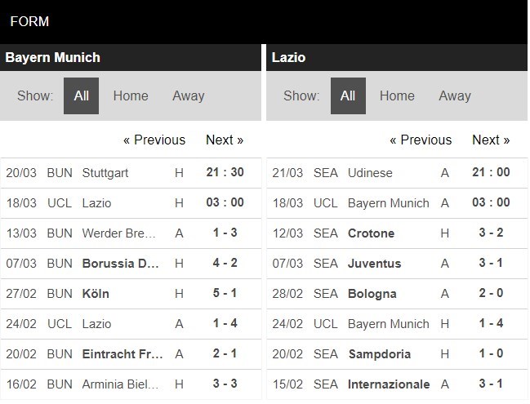Switch Bayern Munich form to Away
This screenshot has height=404, width=530.
(x=188, y=95)
